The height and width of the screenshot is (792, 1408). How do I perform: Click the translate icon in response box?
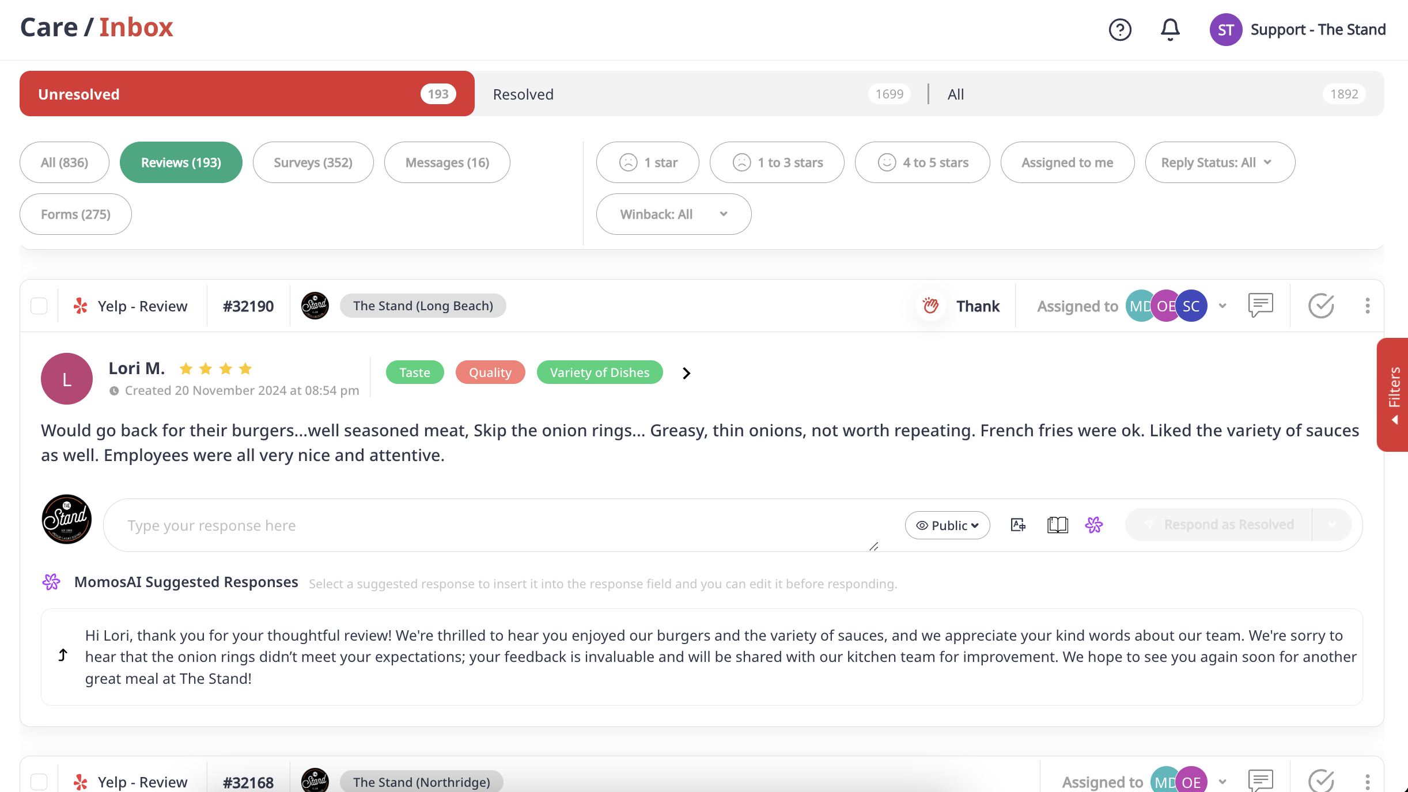coord(1018,525)
